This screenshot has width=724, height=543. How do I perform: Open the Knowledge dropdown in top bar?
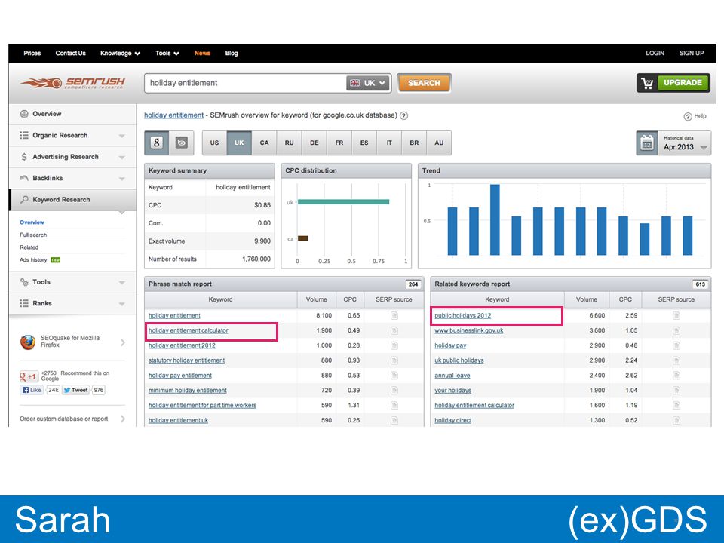pos(120,53)
